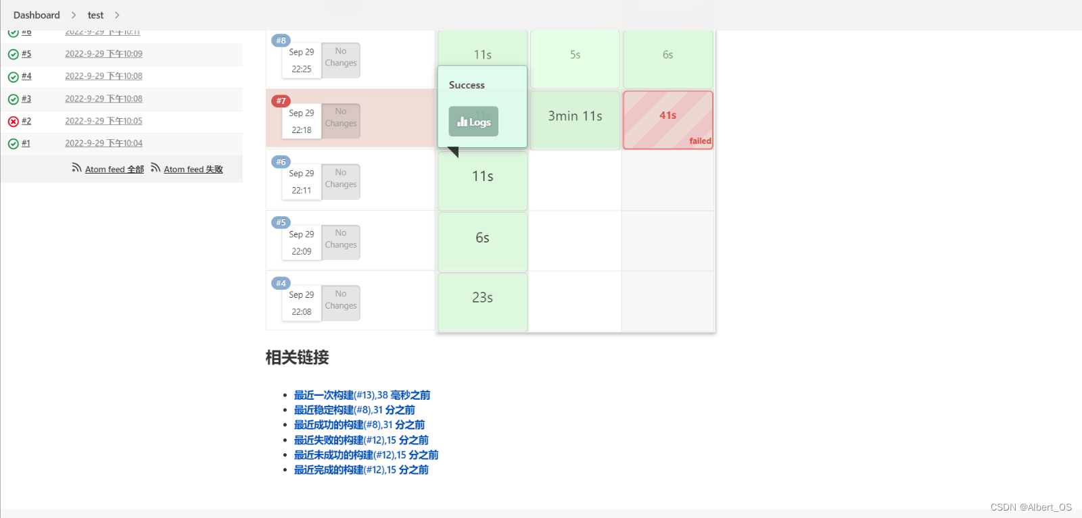Click RSS icon beside Atom feed 失败

(156, 167)
